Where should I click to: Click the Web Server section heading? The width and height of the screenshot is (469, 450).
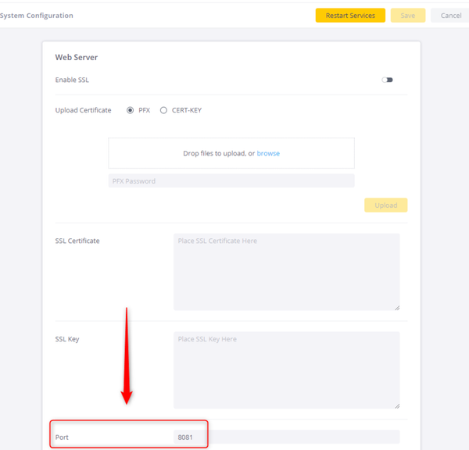77,57
